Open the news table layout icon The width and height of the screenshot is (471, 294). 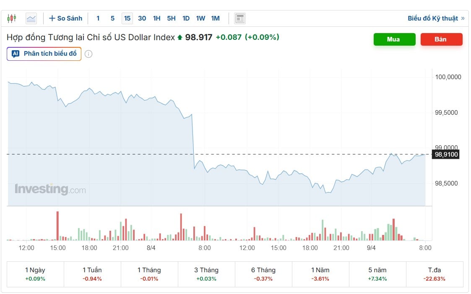click(x=240, y=18)
